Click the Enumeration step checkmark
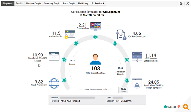191x112 pixels. tap(95, 37)
